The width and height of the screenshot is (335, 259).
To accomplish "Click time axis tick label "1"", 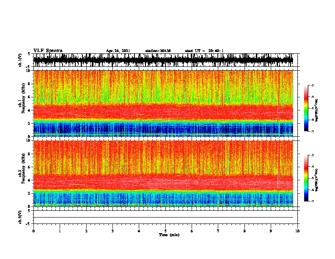I will click(60, 231).
